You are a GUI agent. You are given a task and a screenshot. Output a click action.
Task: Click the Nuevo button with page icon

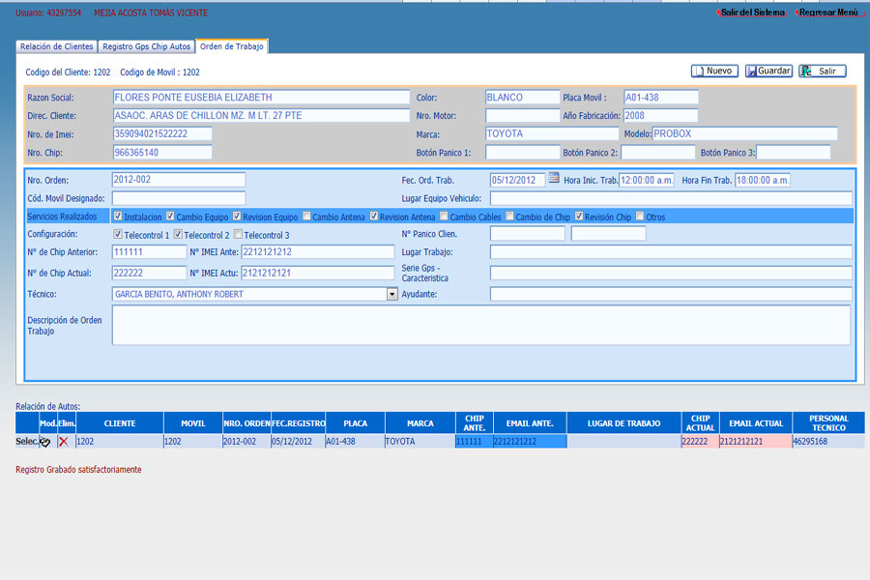point(714,72)
